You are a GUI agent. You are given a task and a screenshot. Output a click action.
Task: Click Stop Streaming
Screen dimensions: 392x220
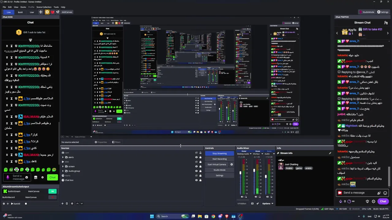[x=220, y=153]
